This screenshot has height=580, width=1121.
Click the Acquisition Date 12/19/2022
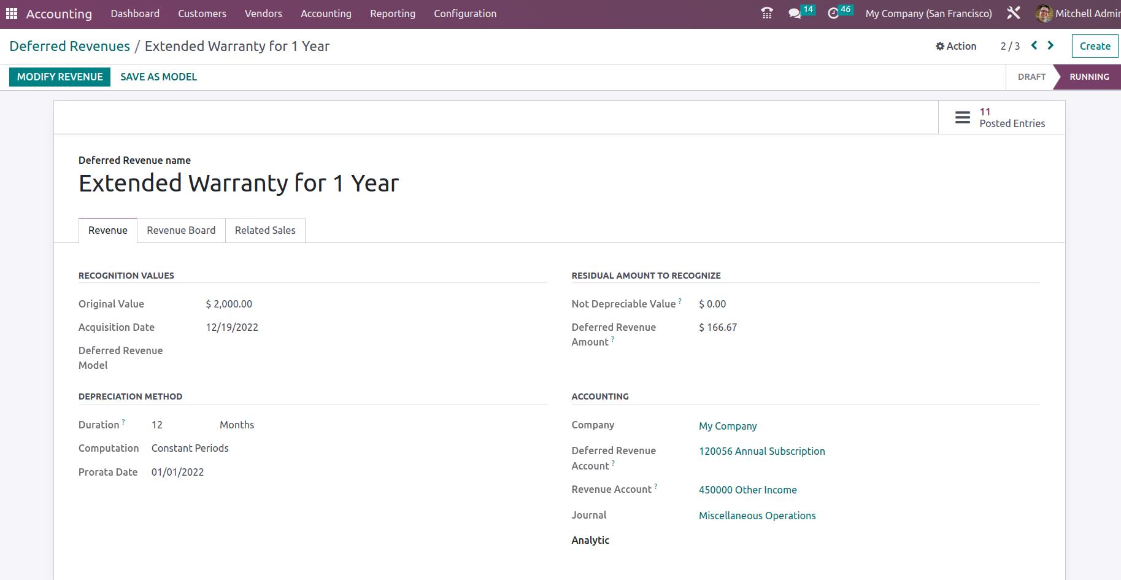[232, 327]
